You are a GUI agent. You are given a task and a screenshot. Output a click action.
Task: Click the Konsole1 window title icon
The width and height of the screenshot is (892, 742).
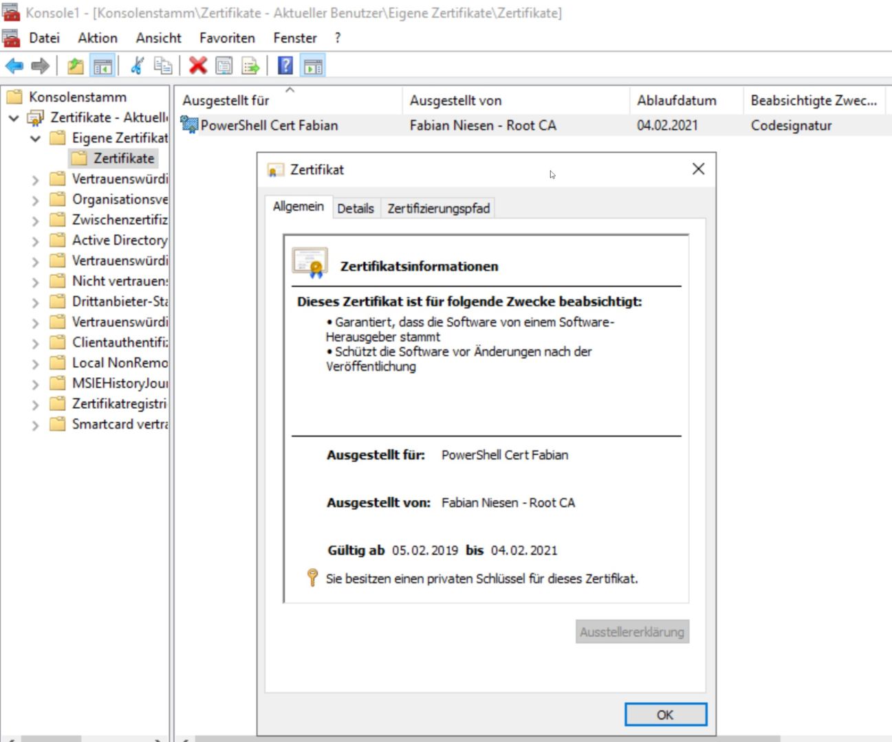coord(11,12)
